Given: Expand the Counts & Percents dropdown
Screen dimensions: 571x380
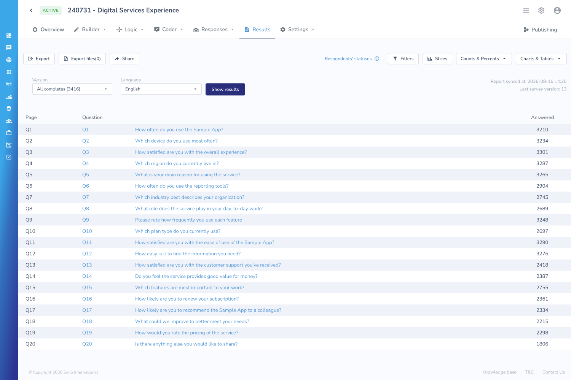Looking at the screenshot, I should (x=484, y=59).
